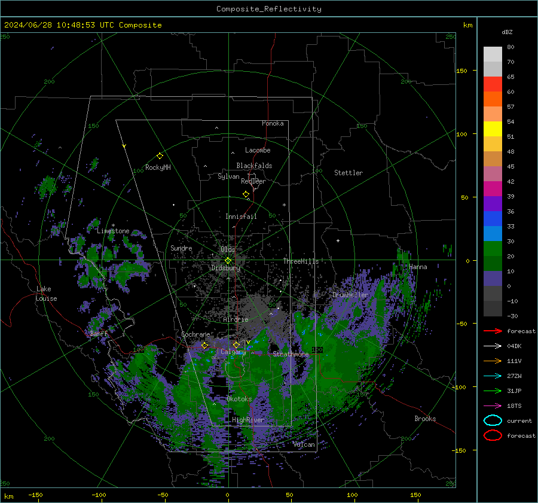Click the yellow diamond marker above Calgary
Image resolution: width=538 pixels, height=503 pixels.
[236, 345]
